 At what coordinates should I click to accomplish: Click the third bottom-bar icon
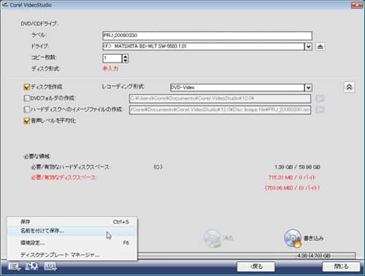pos(50,267)
